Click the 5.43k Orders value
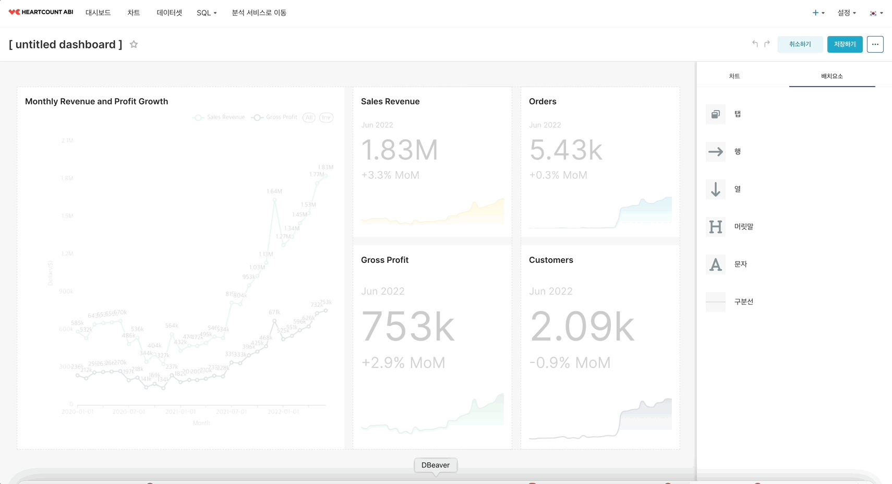892x484 pixels. click(566, 150)
